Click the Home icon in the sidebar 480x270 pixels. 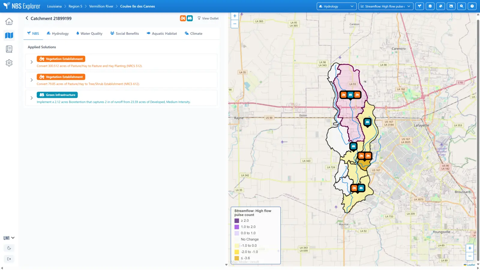[x=9, y=22]
